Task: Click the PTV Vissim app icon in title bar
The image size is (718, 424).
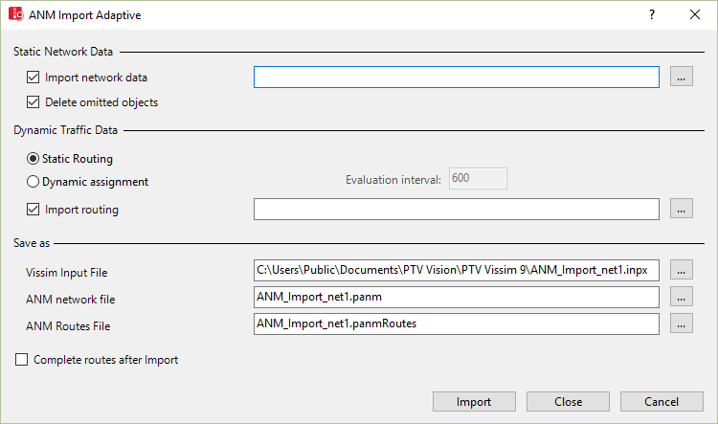Action: coord(15,14)
